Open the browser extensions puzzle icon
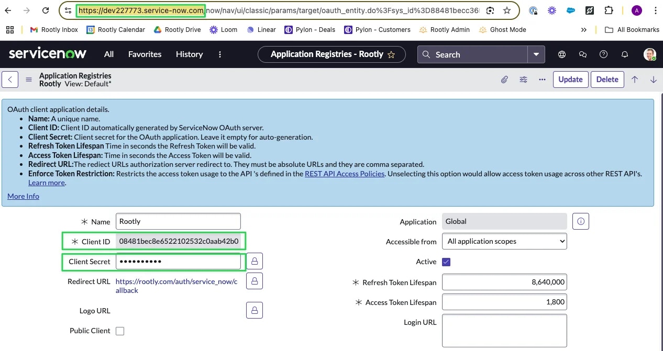The image size is (663, 351). pos(608,10)
